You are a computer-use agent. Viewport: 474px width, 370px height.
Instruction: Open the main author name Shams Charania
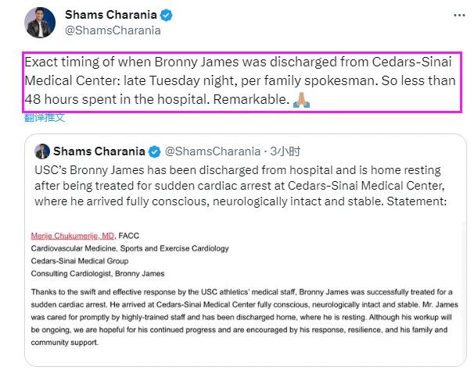click(113, 15)
